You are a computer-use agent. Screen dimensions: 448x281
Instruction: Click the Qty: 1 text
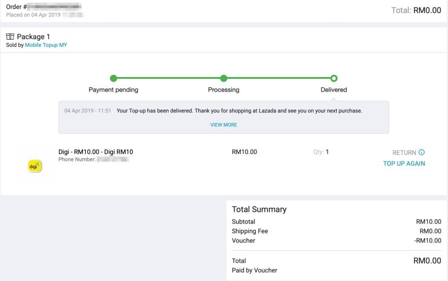pos(321,152)
